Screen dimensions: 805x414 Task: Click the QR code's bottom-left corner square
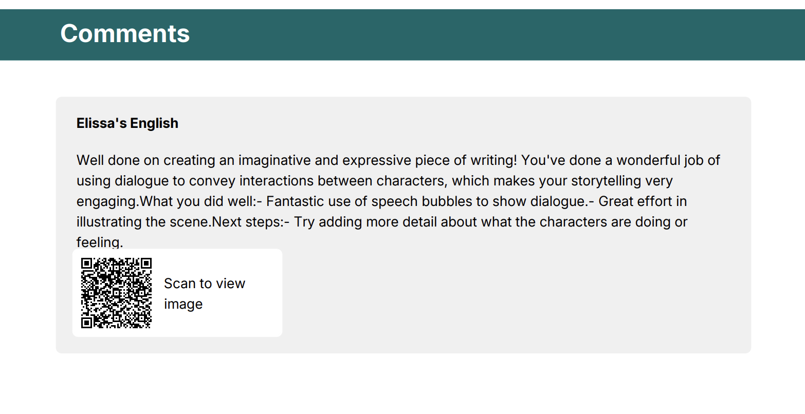coord(87,323)
